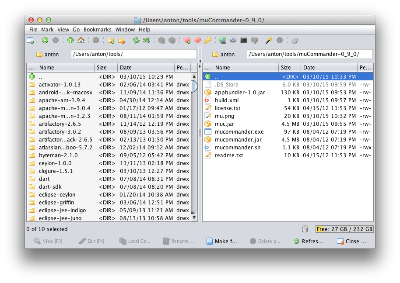Sort right panel by Size column
The width and height of the screenshot is (400, 283).
click(290, 67)
